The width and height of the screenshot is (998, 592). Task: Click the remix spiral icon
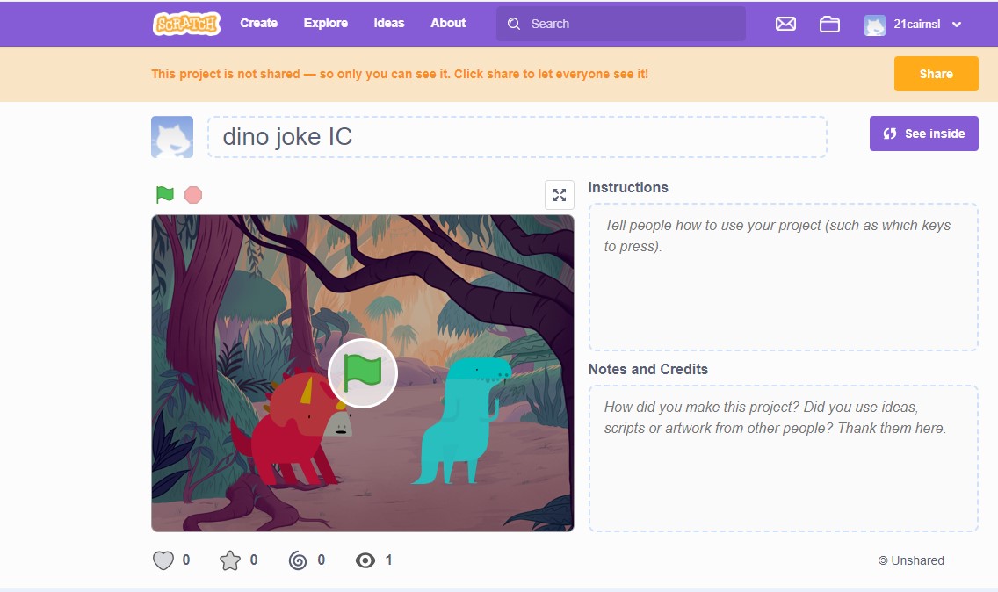point(298,560)
